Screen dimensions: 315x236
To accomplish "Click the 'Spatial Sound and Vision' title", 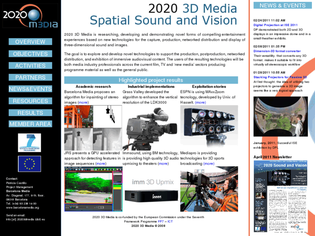I will point(163,20).
